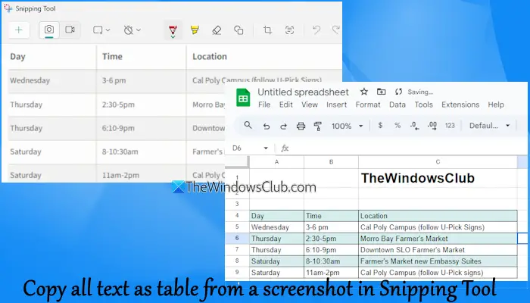Decrease decimal places icon
This screenshot has height=303, width=530.
415,126
